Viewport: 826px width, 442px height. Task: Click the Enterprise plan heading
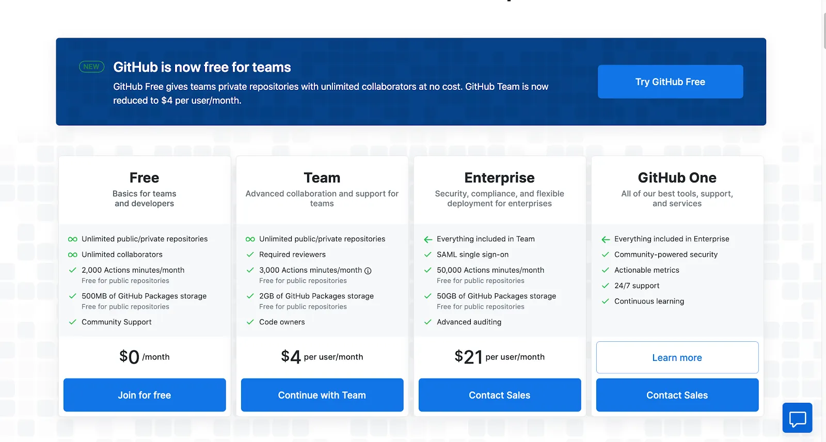point(500,178)
